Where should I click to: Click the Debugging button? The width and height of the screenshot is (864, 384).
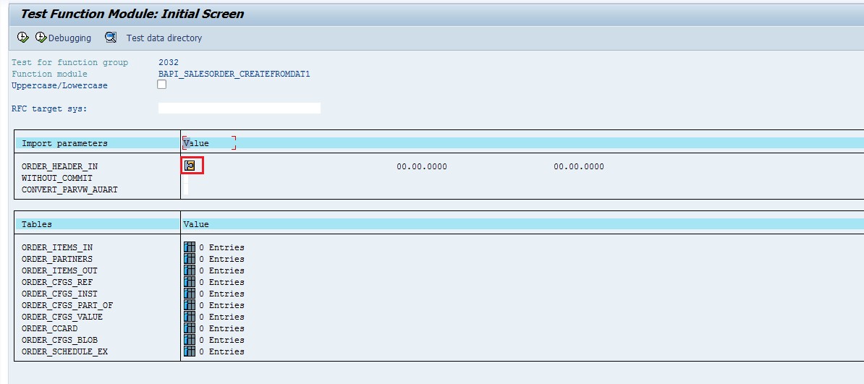click(63, 38)
